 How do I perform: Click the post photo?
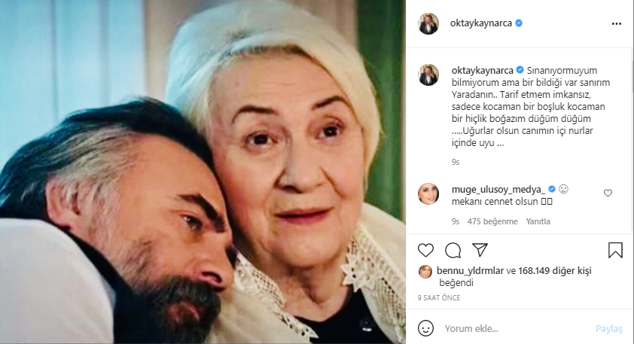203,172
